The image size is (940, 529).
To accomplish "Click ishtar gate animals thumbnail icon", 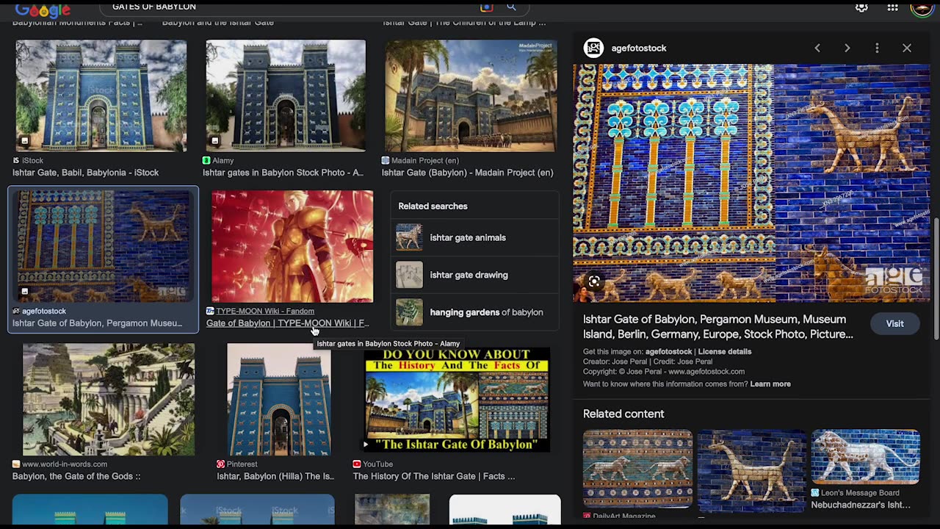I will tap(409, 237).
